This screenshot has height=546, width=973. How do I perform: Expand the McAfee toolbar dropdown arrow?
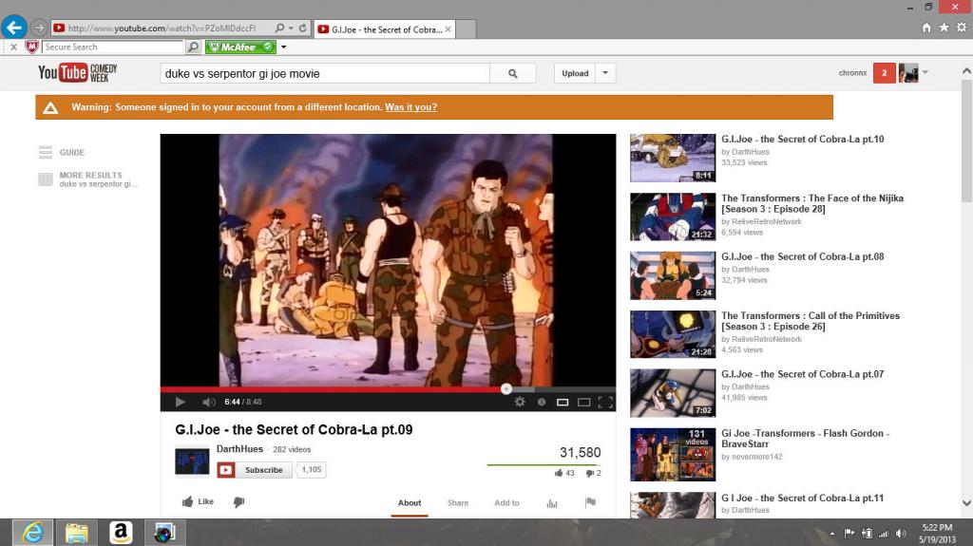[x=283, y=47]
